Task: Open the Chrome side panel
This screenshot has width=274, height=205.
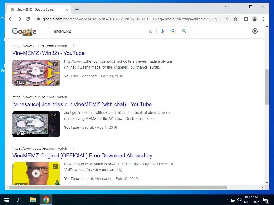Action: pyautogui.click(x=246, y=19)
